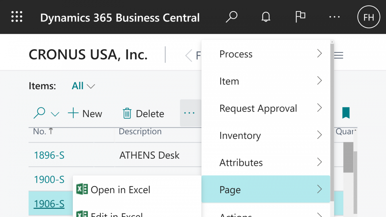Viewport: 386px width, 217px height.
Task: Open the FH account avatar
Action: [369, 17]
